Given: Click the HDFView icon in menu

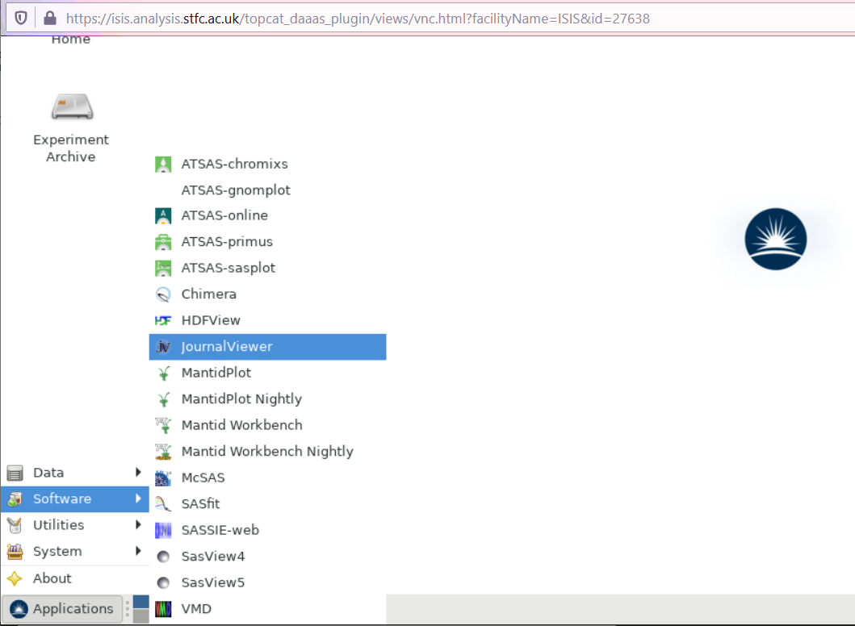Looking at the screenshot, I should coord(163,321).
